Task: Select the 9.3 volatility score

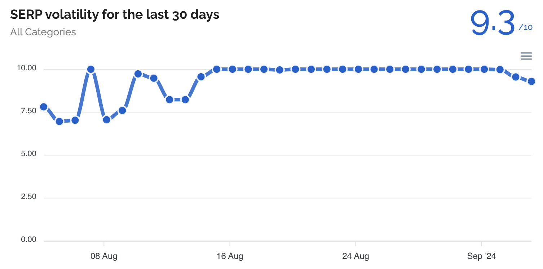Action: pos(493,22)
